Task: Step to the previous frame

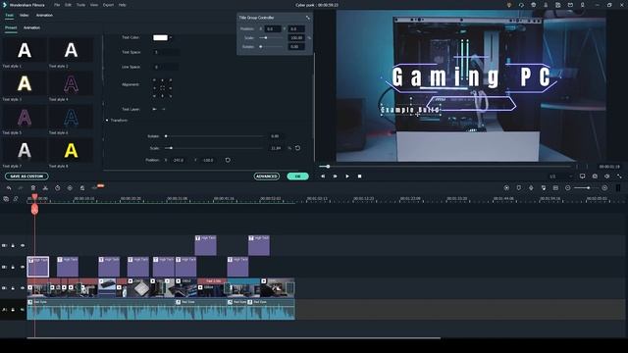Action: pyautogui.click(x=323, y=176)
